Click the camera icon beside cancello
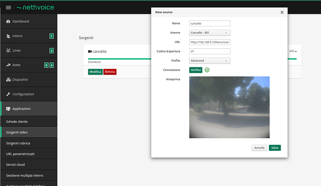The image size is (321, 186). pyautogui.click(x=90, y=51)
